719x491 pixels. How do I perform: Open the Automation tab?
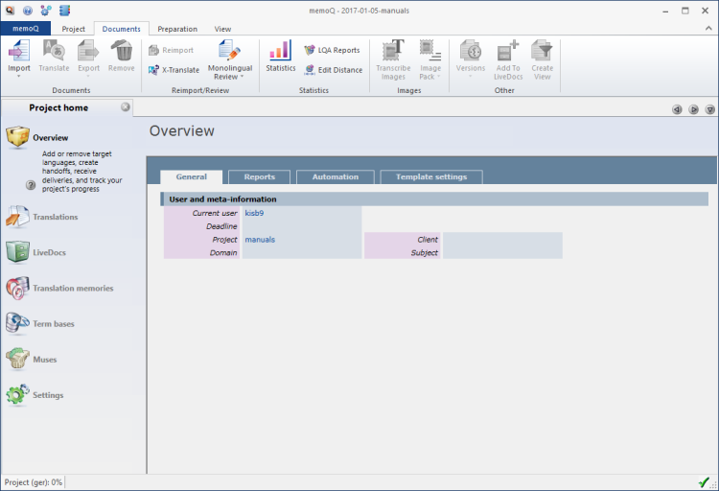335,176
